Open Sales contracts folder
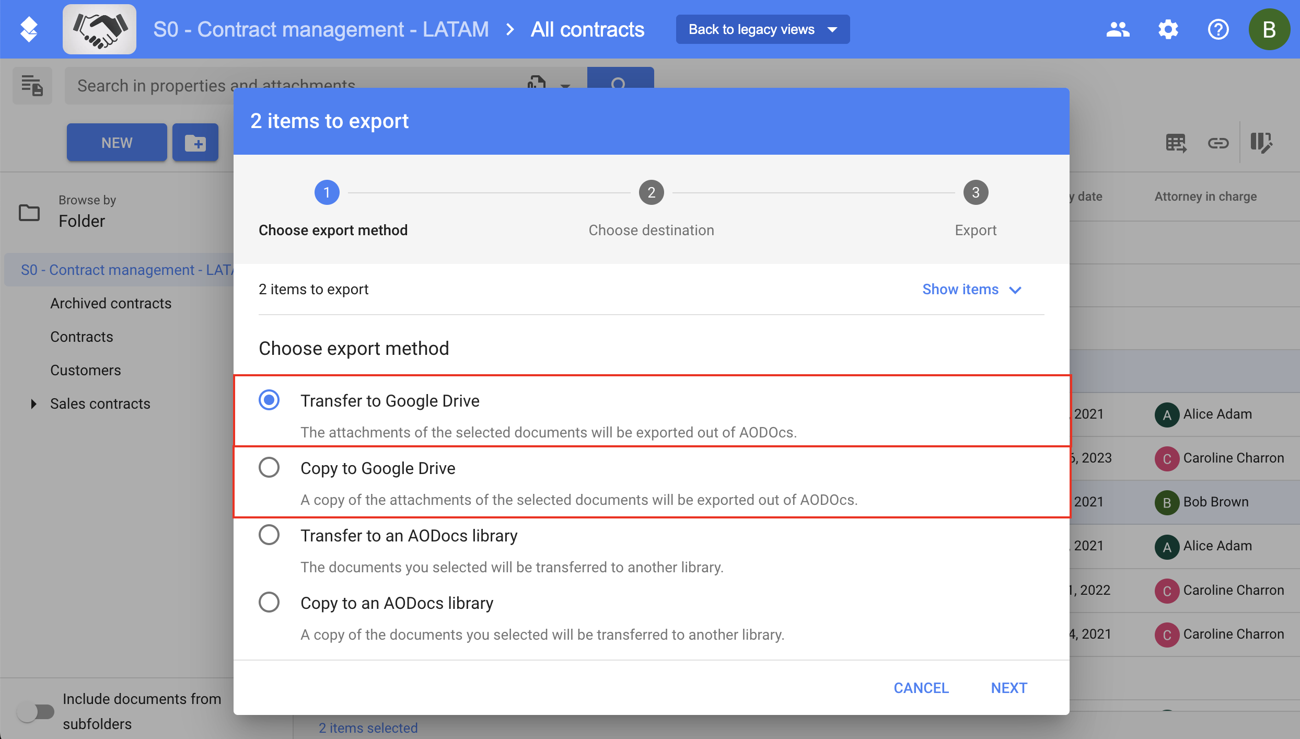1300x739 pixels. coord(100,403)
